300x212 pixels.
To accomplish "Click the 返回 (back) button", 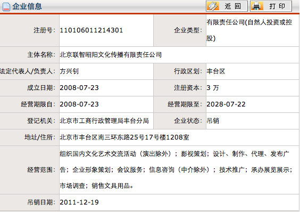I will (x=227, y=6).
